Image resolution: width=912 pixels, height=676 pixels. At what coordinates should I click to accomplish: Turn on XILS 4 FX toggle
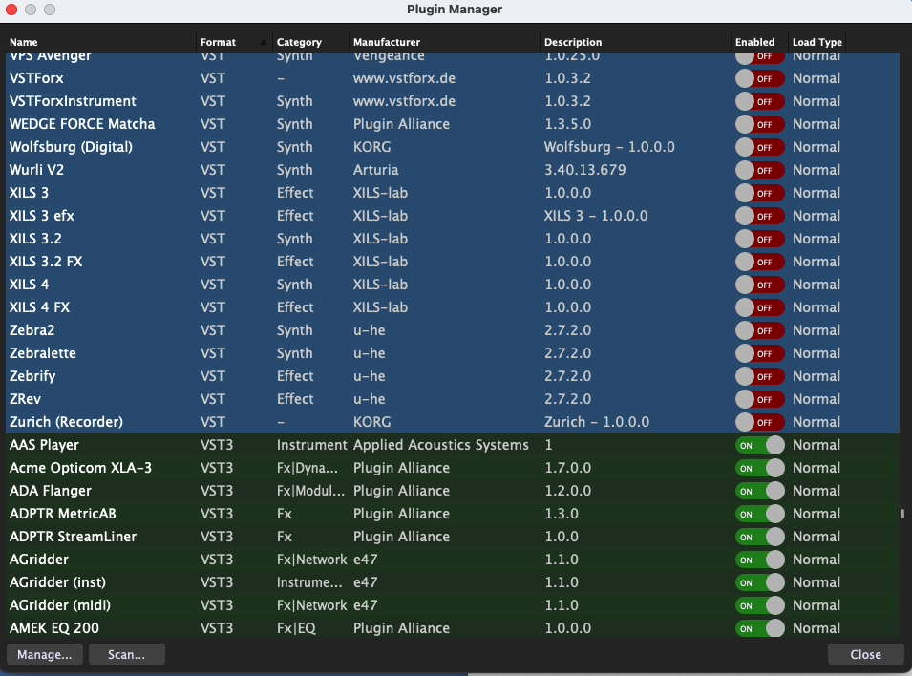[x=759, y=307]
